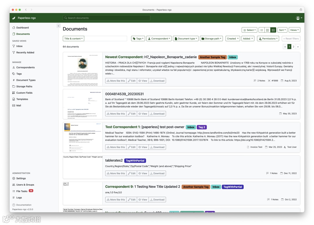Click the Inbox tag on test post-owner document
The height and width of the screenshot is (225, 314).
coord(191,127)
